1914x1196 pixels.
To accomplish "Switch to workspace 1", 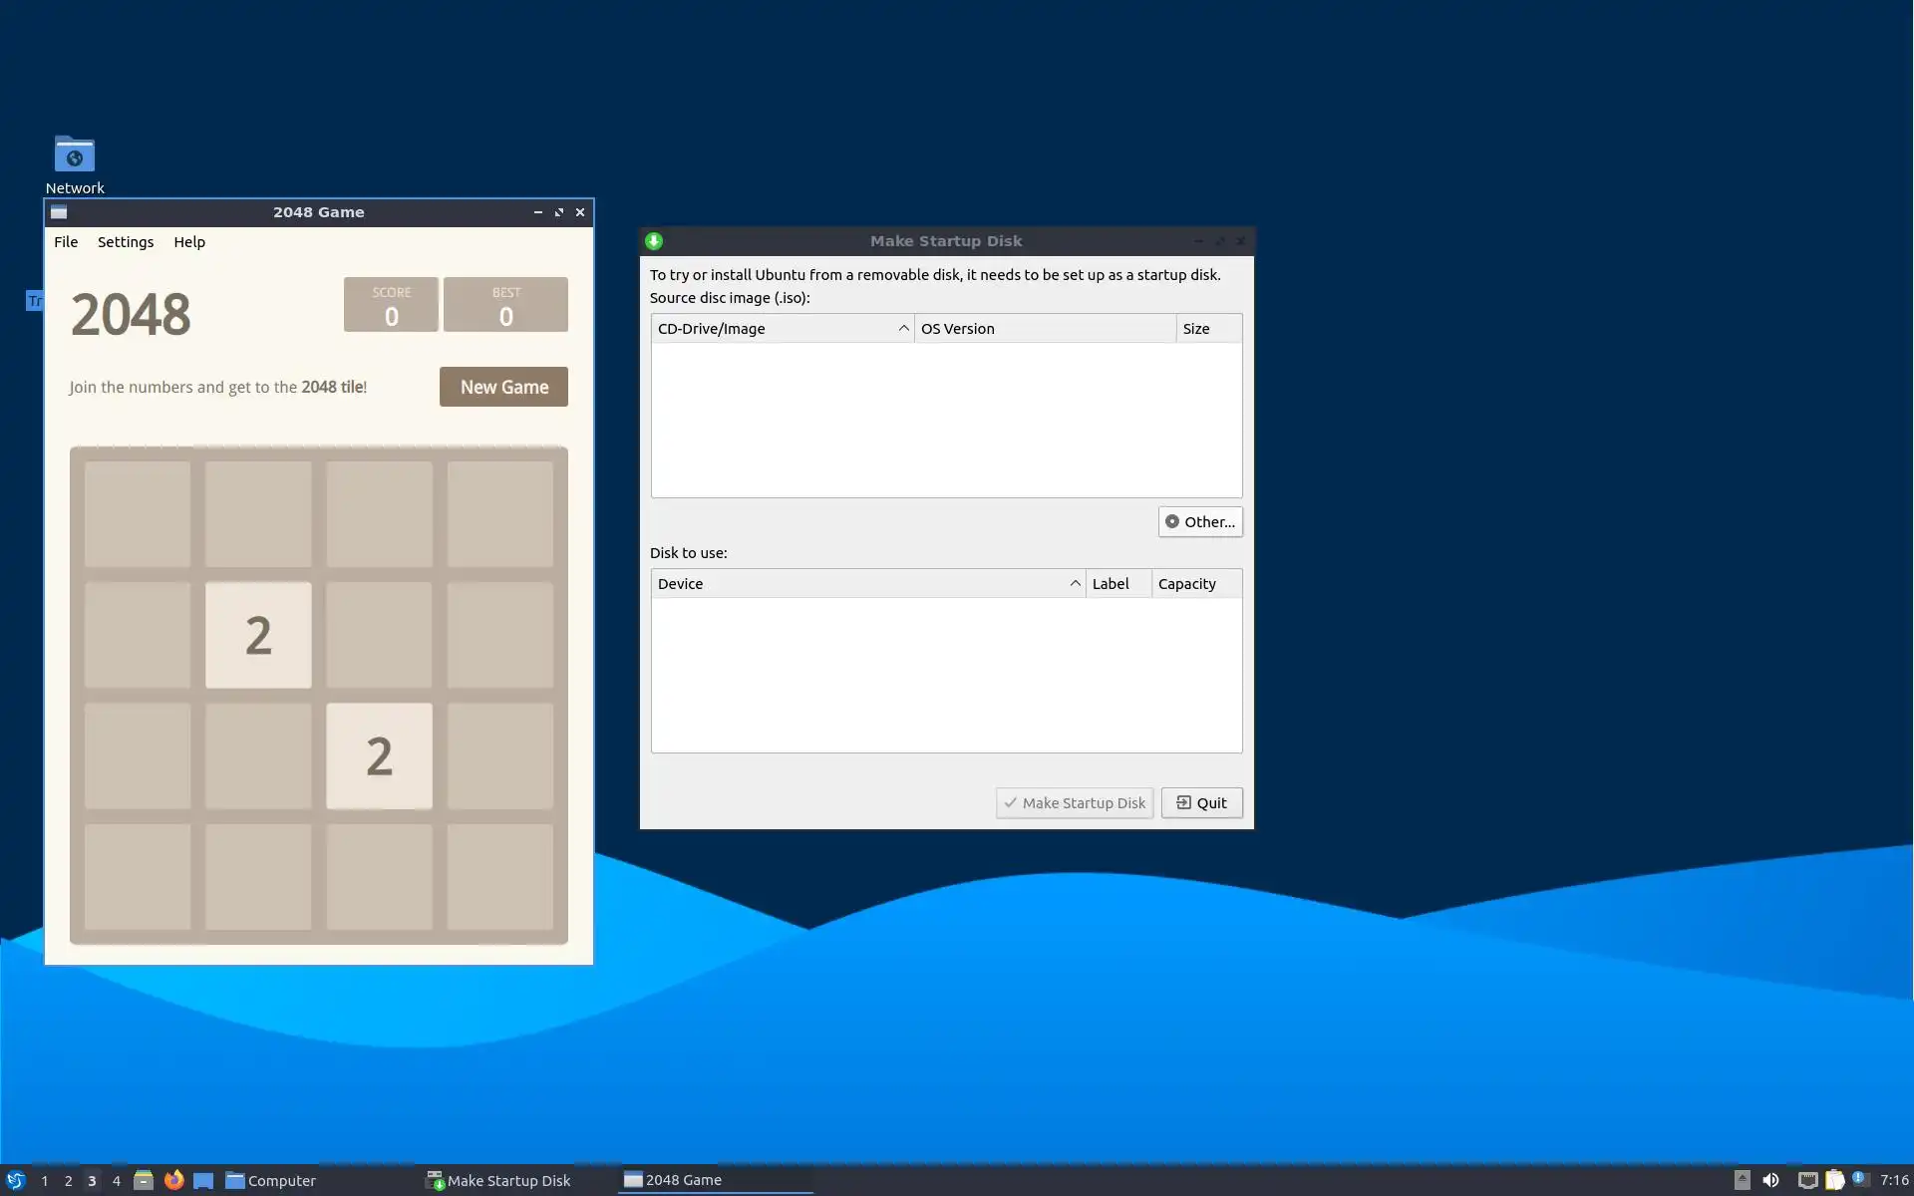I will (45, 1180).
